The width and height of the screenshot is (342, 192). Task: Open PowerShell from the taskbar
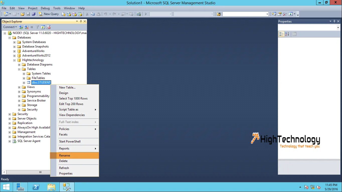click(x=36, y=187)
